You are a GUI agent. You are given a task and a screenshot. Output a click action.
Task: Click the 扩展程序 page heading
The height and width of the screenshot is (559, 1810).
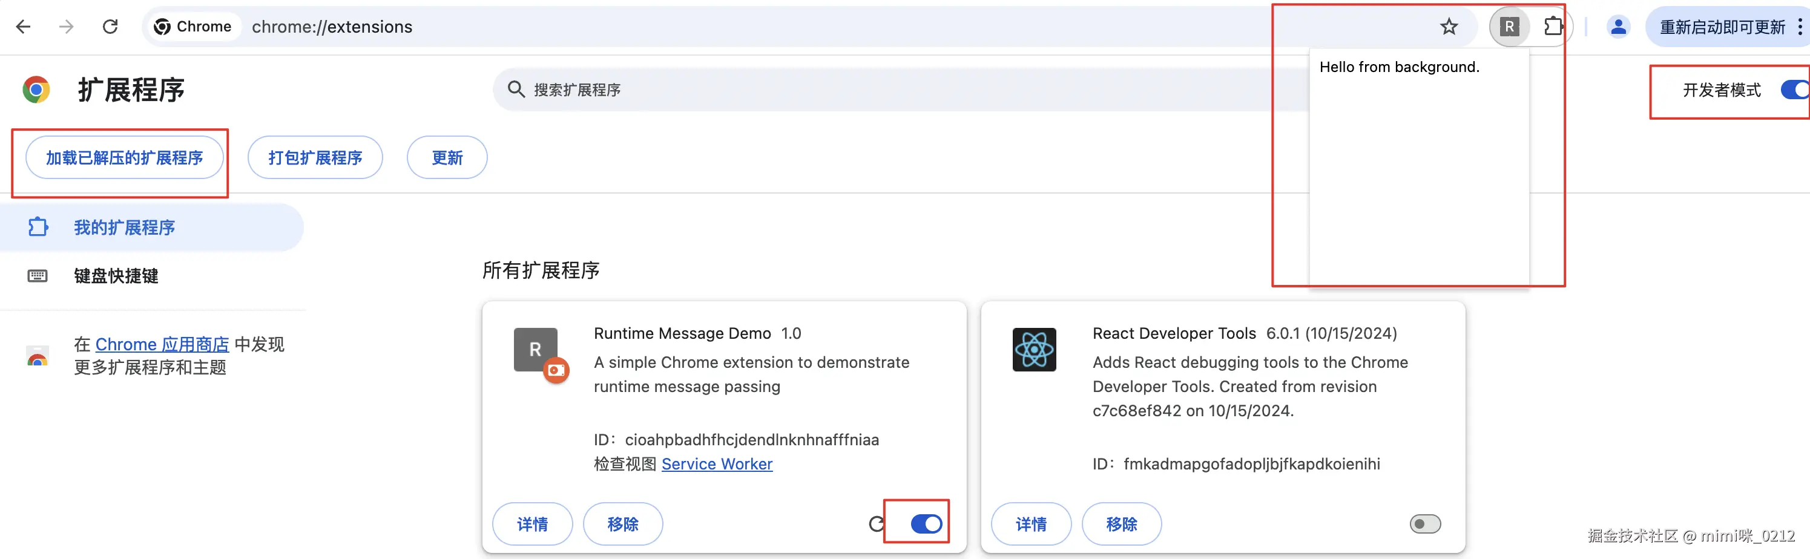tap(131, 90)
